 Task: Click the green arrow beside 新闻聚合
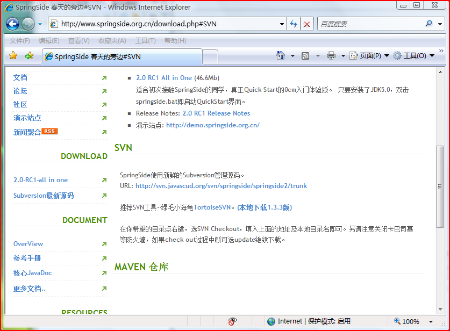tap(104, 132)
